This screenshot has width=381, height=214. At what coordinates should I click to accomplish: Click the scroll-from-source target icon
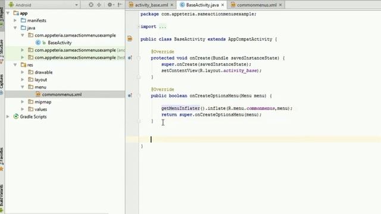click(x=91, y=5)
